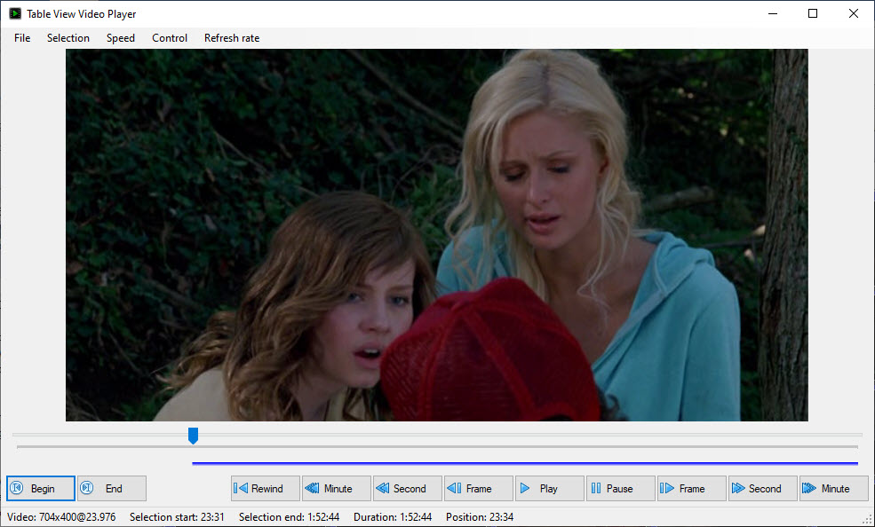Minimize the video player window
Image resolution: width=875 pixels, height=527 pixels.
773,13
